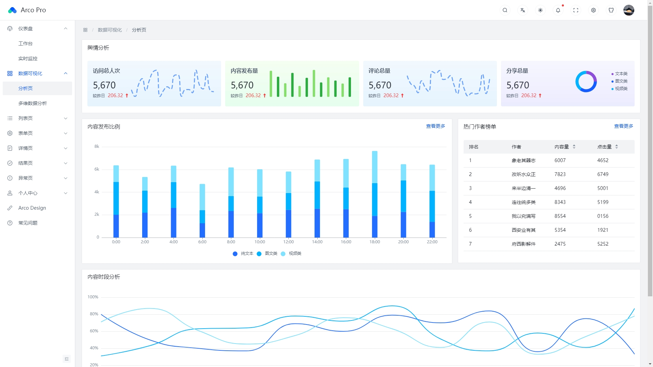Click the language translation icon

(x=523, y=10)
